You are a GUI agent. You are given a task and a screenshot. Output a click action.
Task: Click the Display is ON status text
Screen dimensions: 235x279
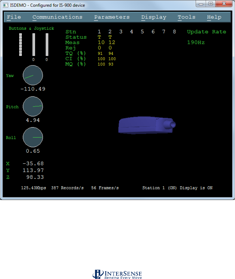click(196, 188)
